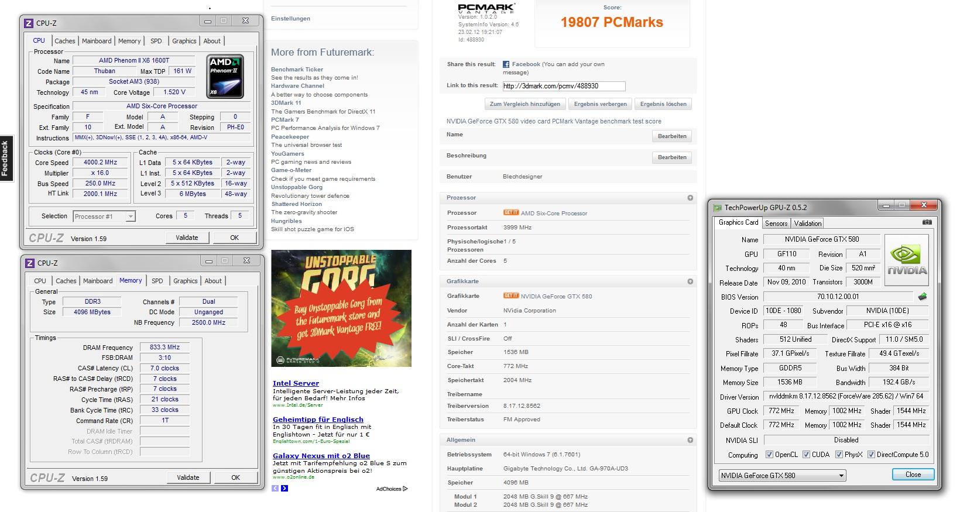
Task: Click the ad carousel previous arrow
Action: 276,488
